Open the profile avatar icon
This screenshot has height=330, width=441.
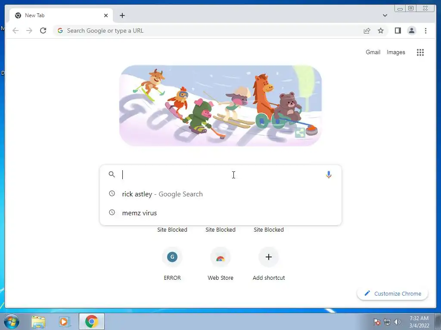pos(412,31)
